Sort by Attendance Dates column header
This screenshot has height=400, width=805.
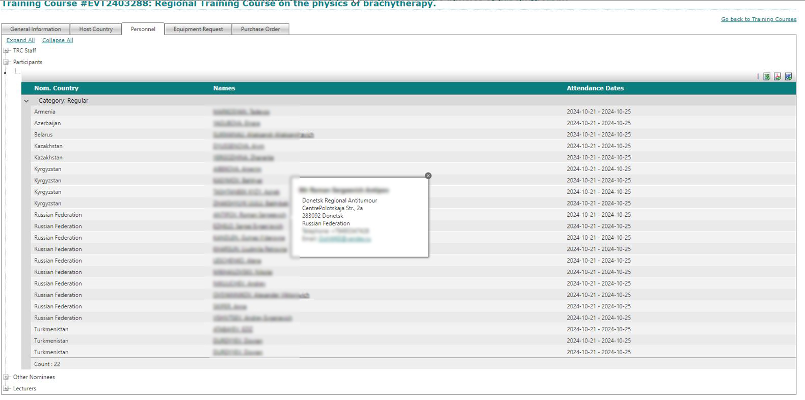(595, 89)
